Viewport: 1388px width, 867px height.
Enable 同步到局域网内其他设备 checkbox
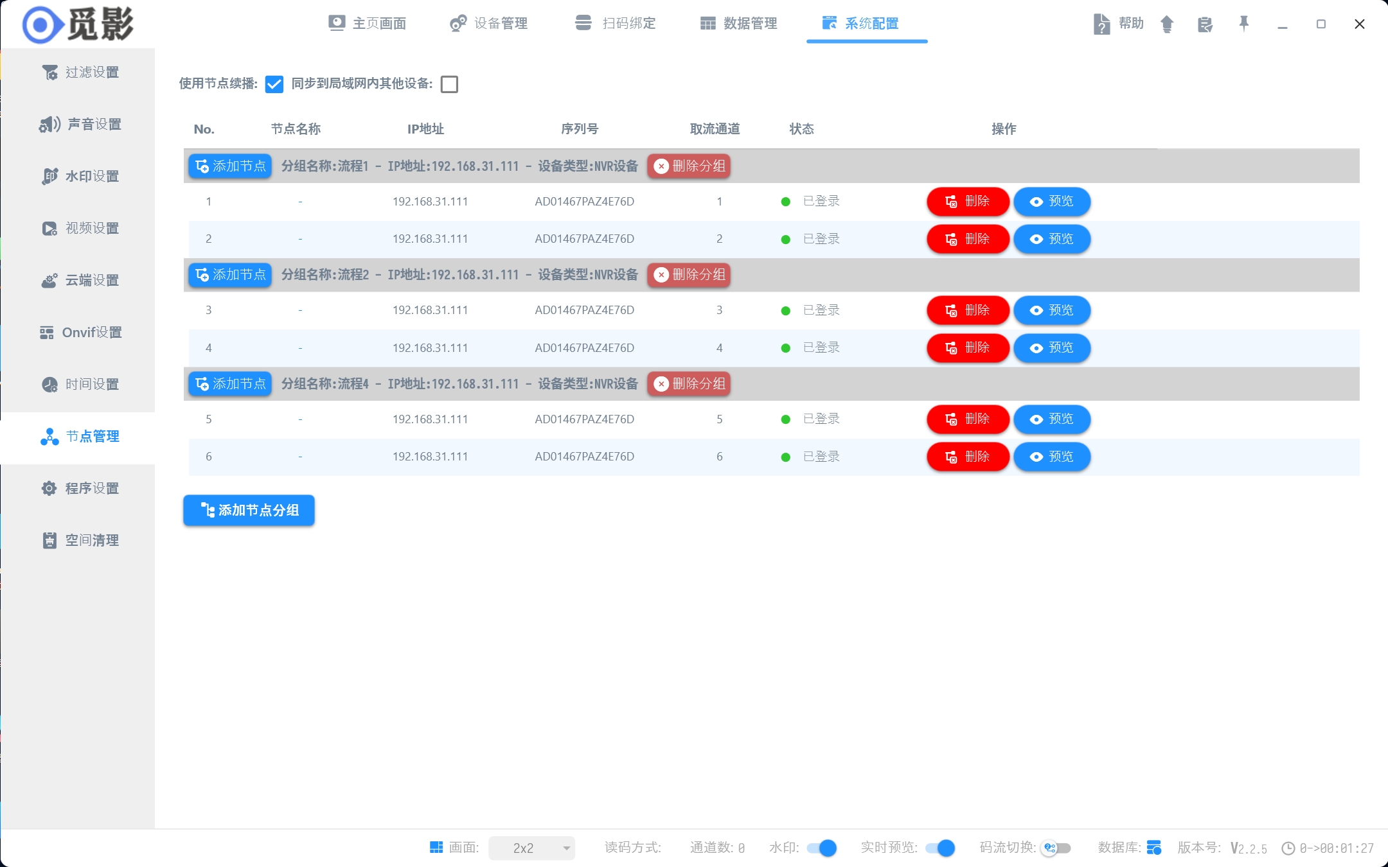point(449,84)
